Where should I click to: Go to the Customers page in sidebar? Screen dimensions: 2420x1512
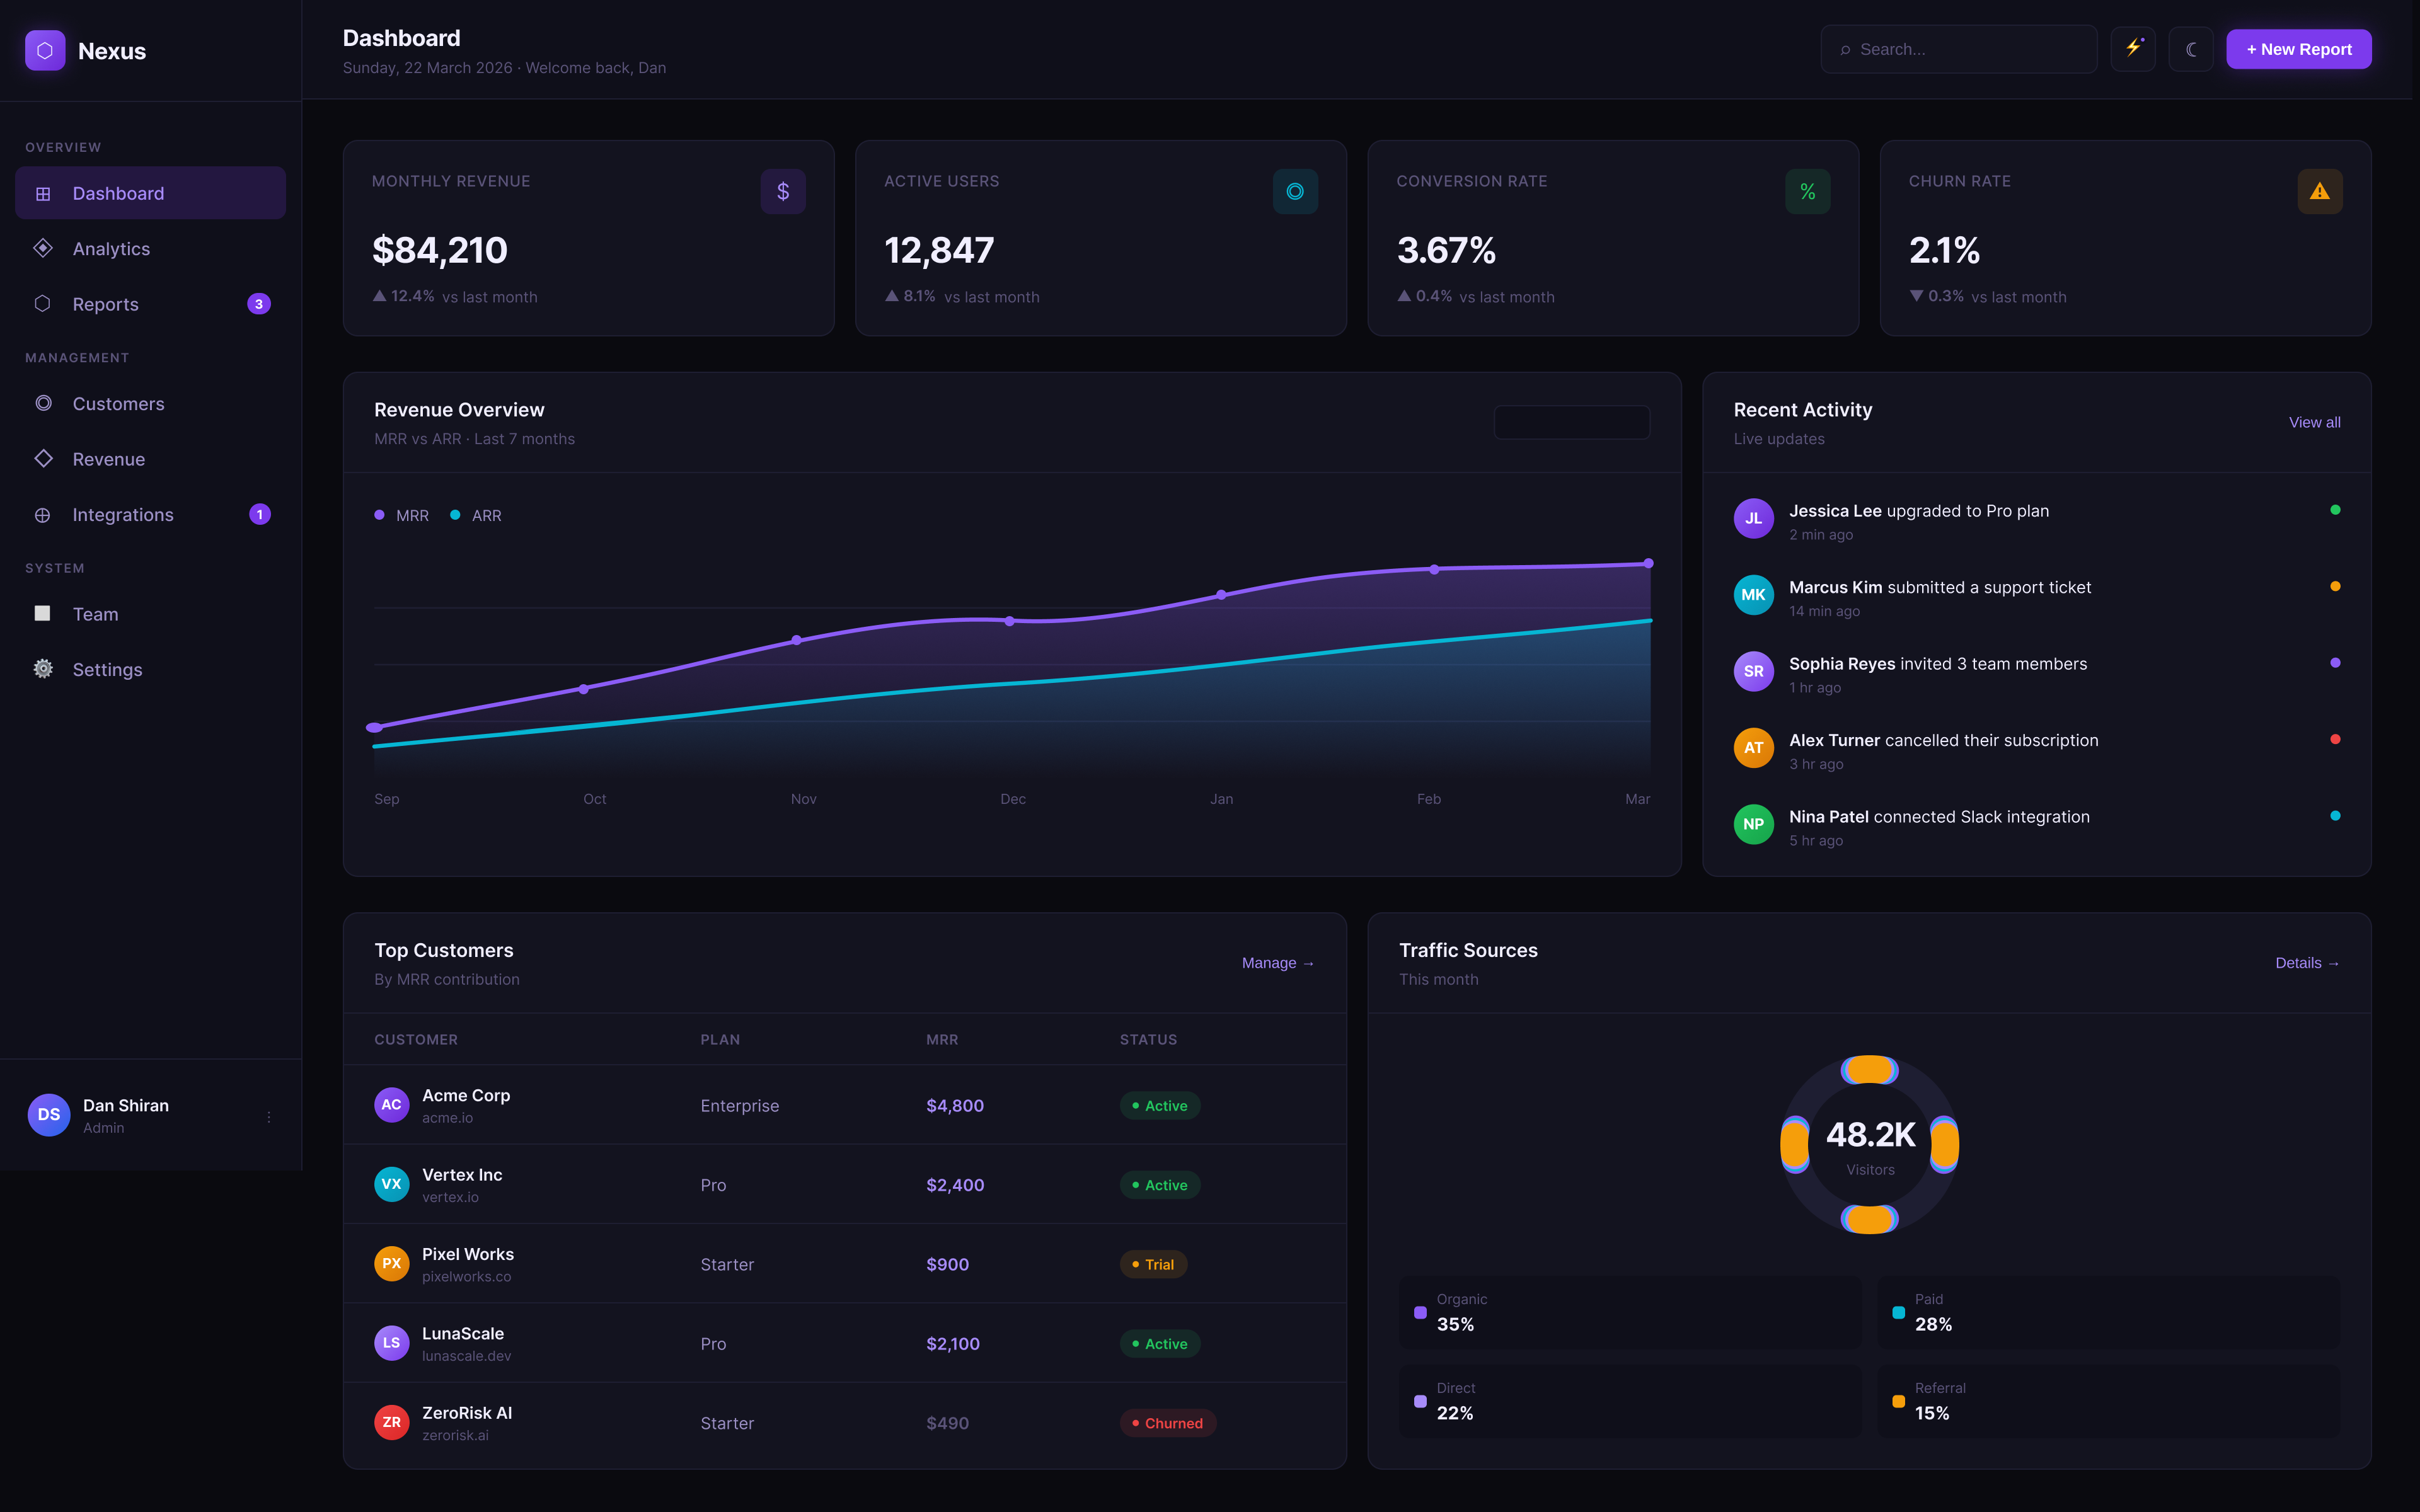click(118, 404)
